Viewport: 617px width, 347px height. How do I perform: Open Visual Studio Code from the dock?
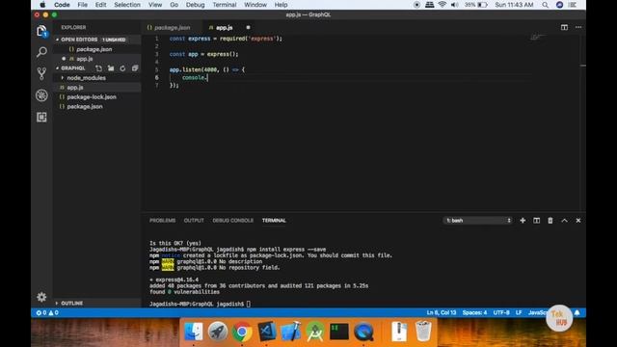point(266,332)
